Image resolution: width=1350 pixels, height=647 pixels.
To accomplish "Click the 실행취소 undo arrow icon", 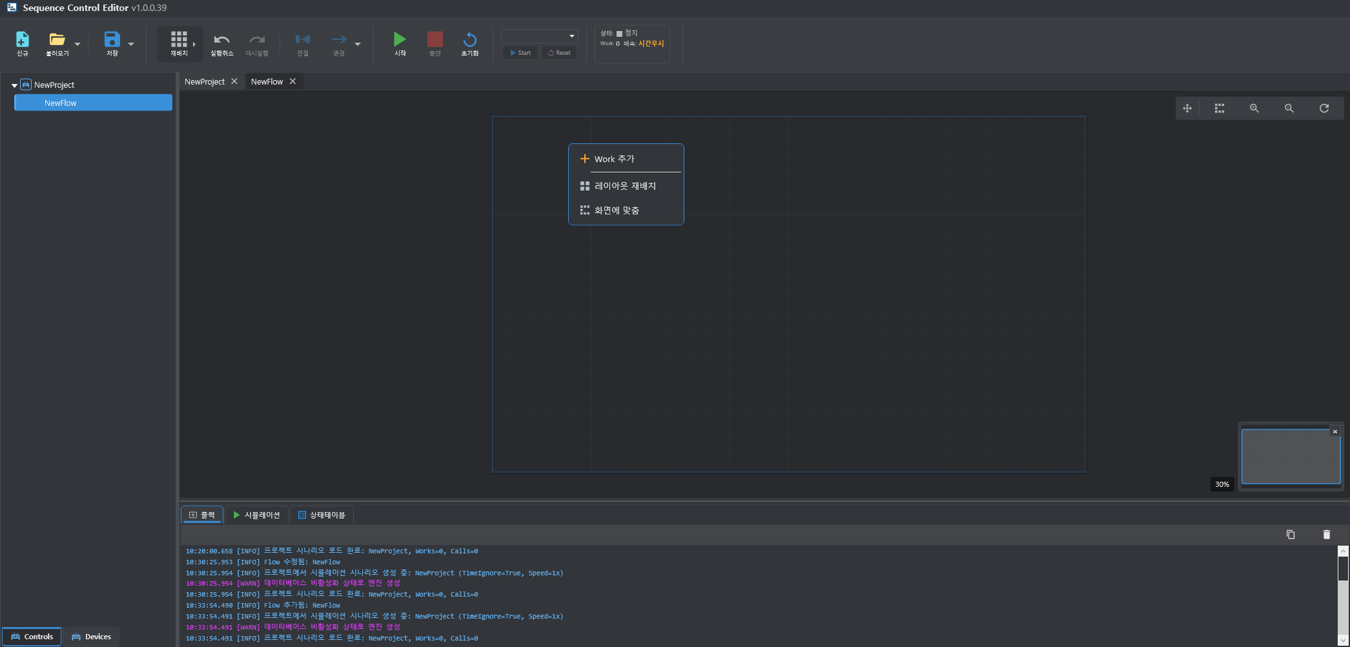I will (221, 39).
